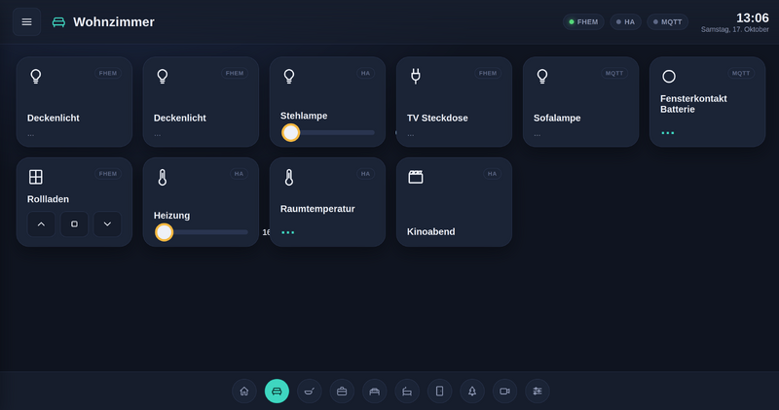Raise the Rollladen with the up arrow
Viewport: 779px width, 410px height.
point(41,224)
